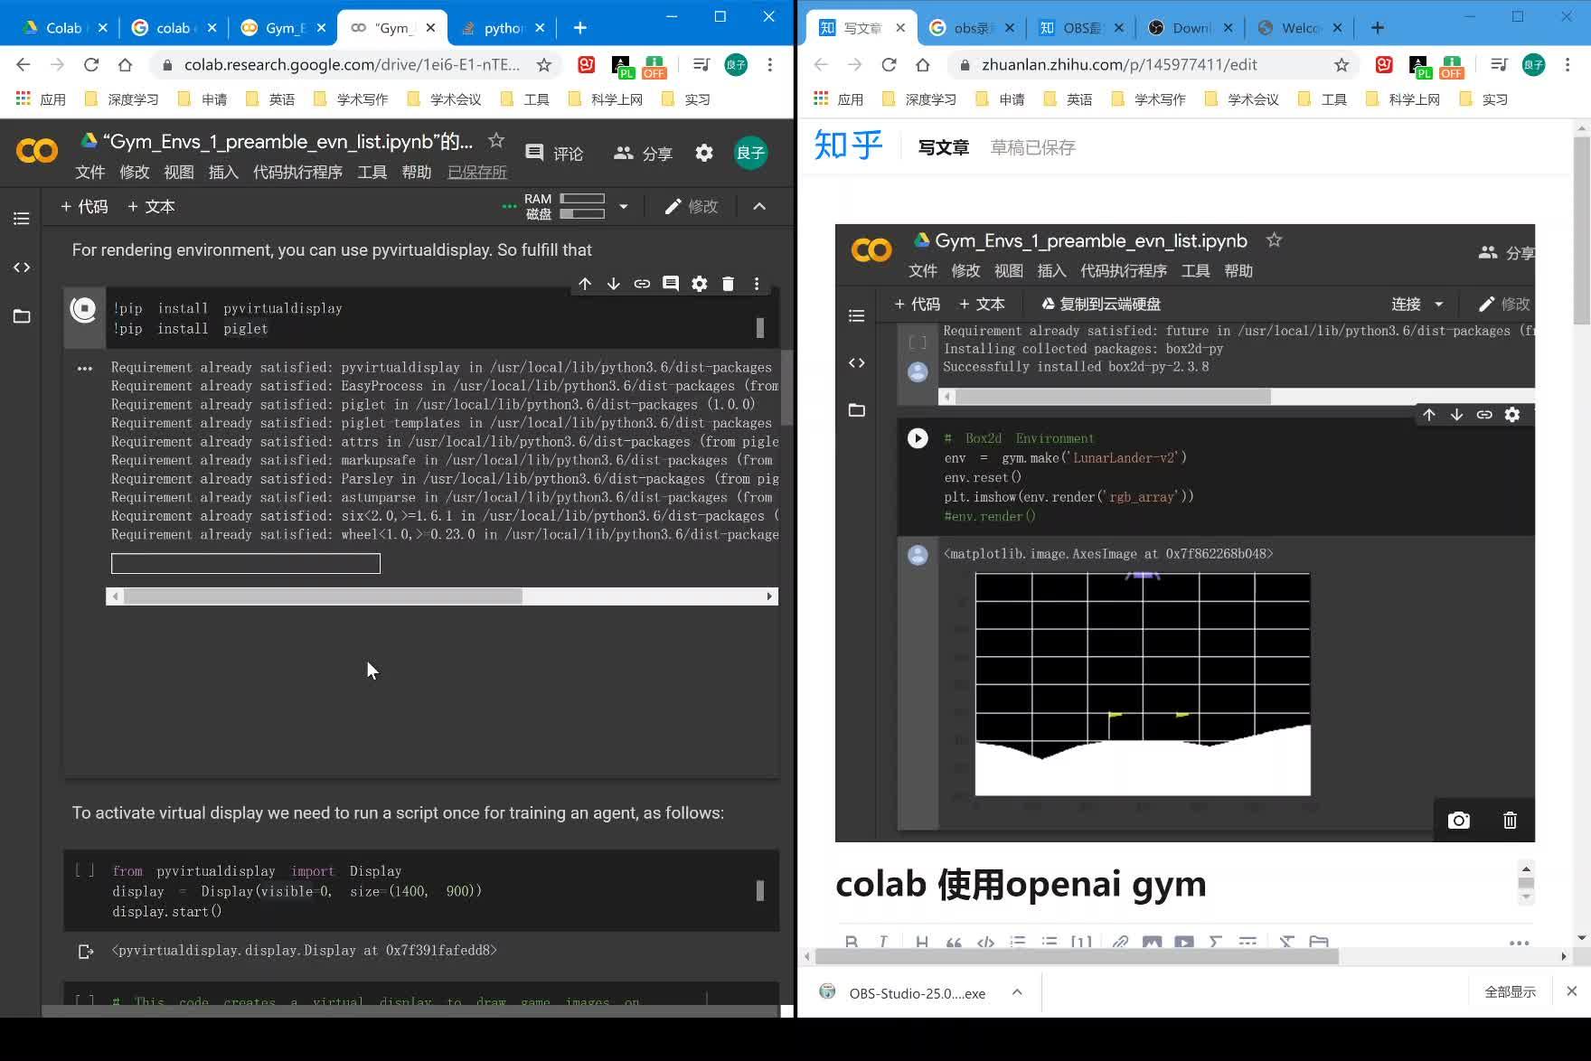Open the 评论 comments panel in Colab
The width and height of the screenshot is (1591, 1061).
(554, 154)
